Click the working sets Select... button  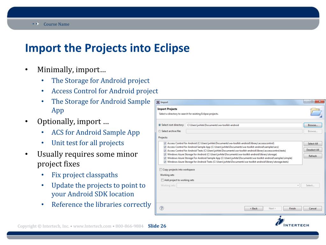click(x=310, y=185)
